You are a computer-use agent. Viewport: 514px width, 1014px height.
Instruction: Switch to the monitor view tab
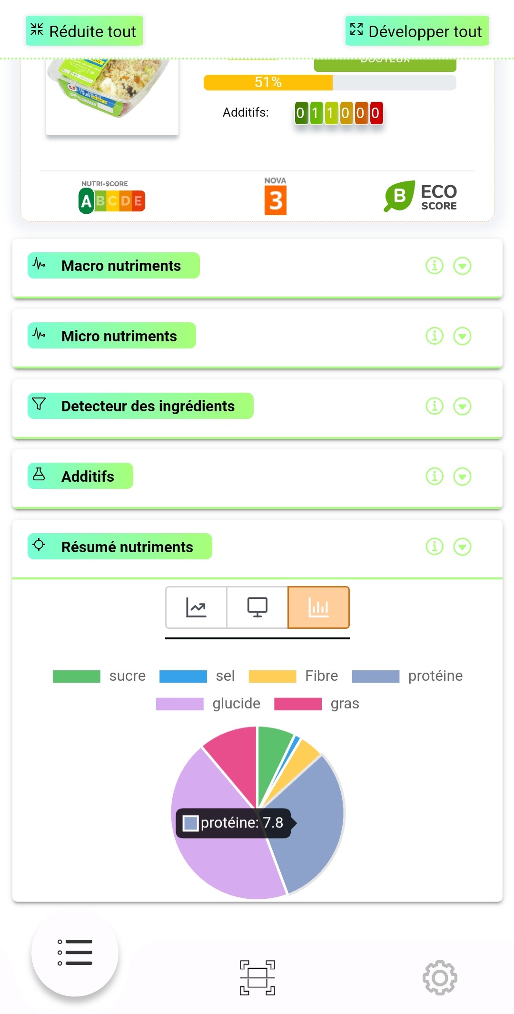click(257, 607)
